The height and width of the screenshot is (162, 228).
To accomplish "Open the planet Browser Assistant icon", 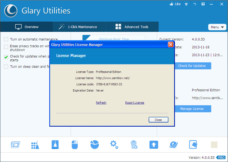I will pos(174,145).
